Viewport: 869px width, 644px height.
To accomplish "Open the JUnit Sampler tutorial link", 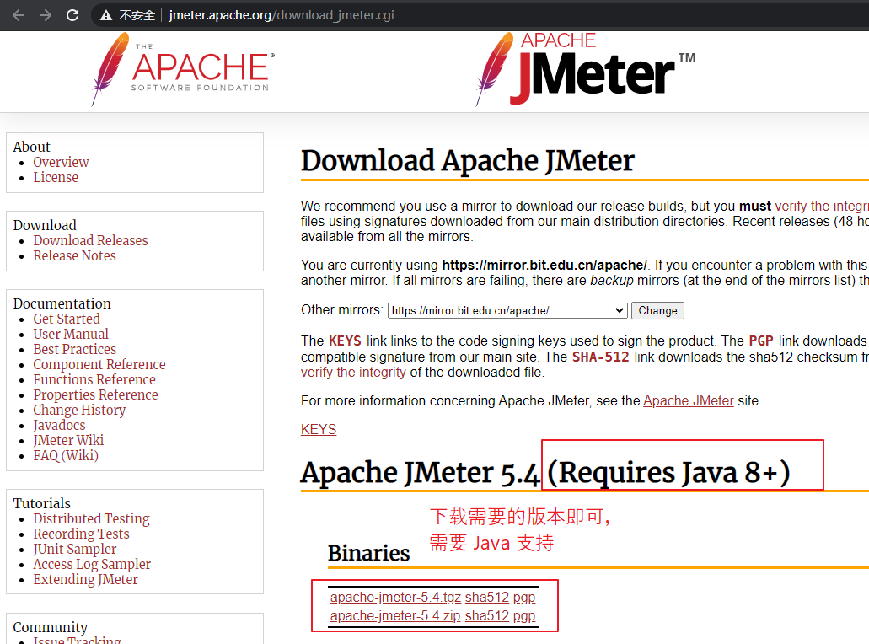I will [x=75, y=550].
